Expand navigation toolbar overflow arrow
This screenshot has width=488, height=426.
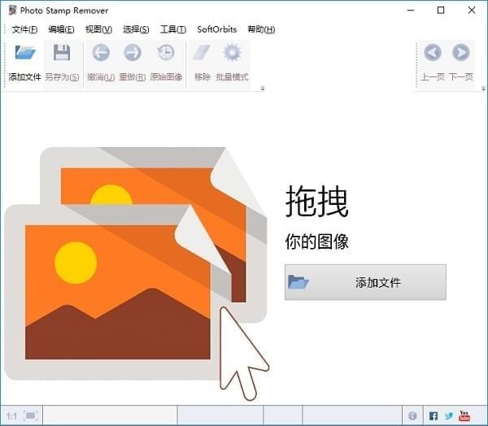(x=483, y=89)
